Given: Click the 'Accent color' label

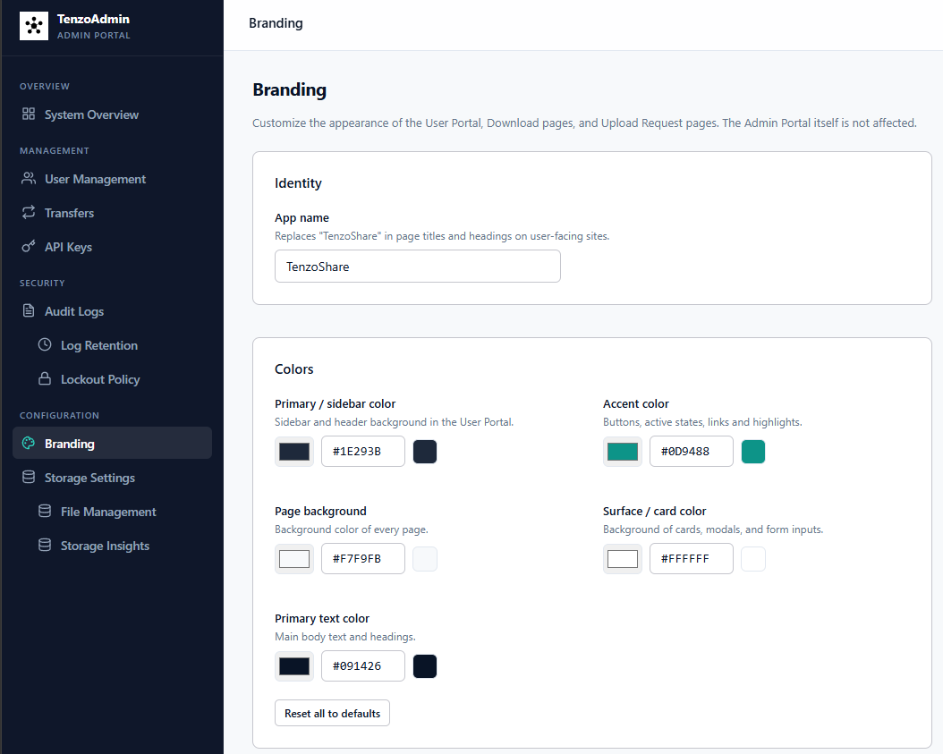Looking at the screenshot, I should pos(636,403).
